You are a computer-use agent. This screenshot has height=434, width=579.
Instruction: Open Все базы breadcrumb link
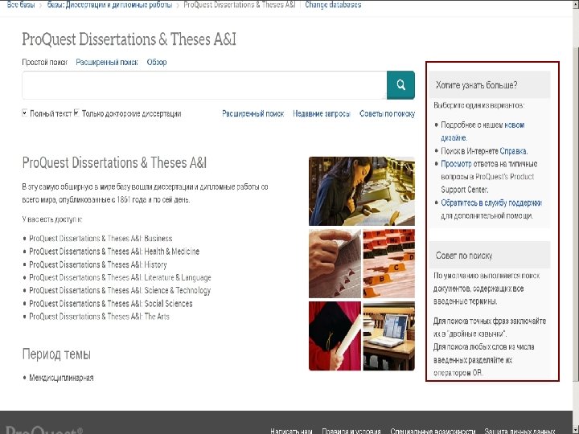pyautogui.click(x=21, y=5)
